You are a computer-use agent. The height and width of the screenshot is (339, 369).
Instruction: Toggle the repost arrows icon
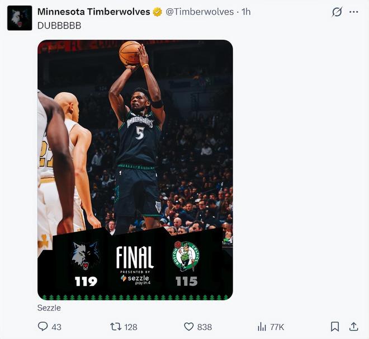[116, 326]
